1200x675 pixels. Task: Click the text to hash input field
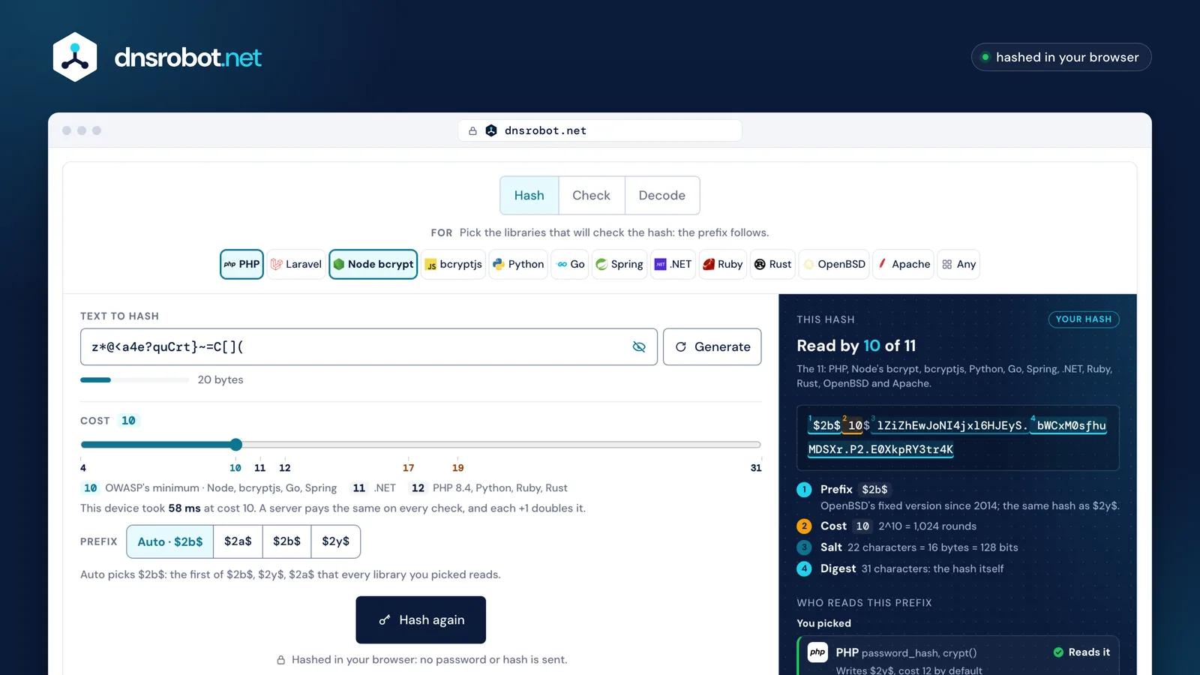[369, 346]
